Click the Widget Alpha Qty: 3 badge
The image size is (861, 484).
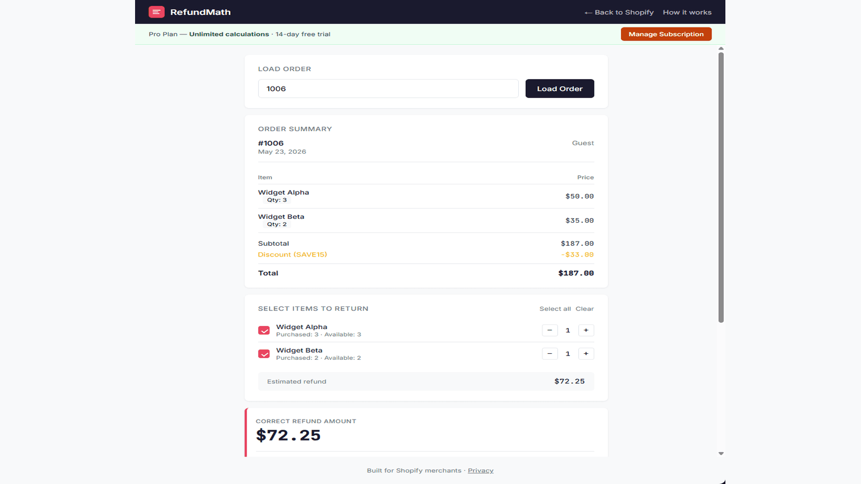(x=277, y=200)
